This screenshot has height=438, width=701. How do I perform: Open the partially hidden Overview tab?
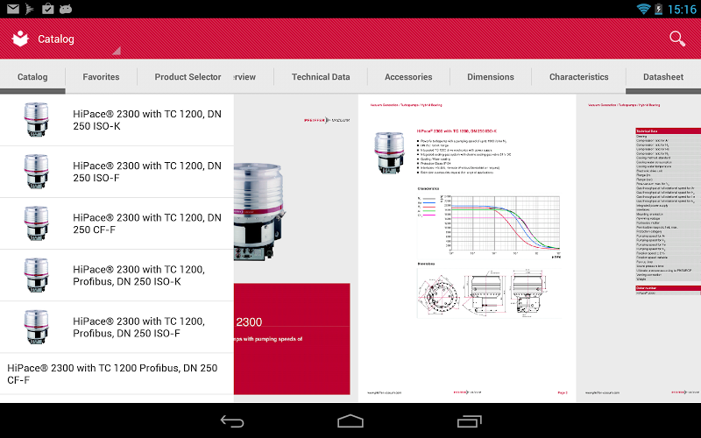tap(253, 77)
